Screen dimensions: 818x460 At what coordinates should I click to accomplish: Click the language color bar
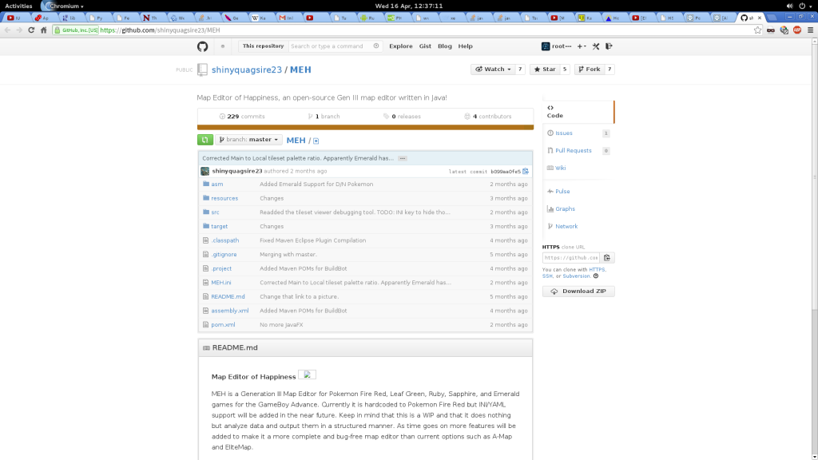coord(365,126)
